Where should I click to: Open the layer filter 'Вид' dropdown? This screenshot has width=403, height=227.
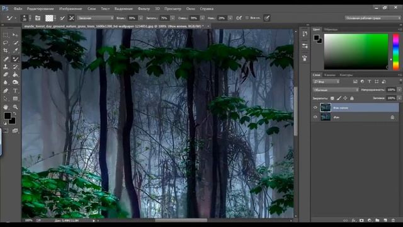pos(326,81)
